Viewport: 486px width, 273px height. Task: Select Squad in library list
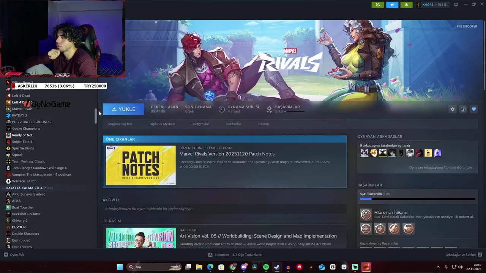click(x=17, y=155)
